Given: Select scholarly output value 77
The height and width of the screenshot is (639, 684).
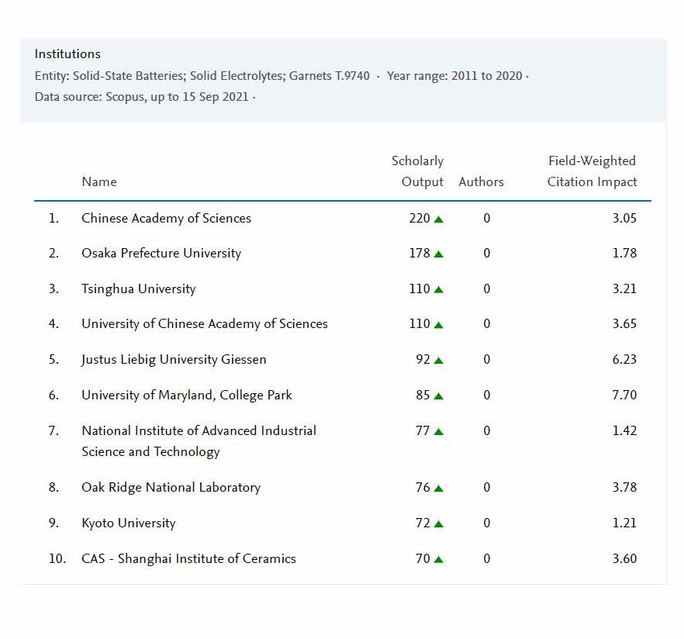Looking at the screenshot, I should pos(423,431).
